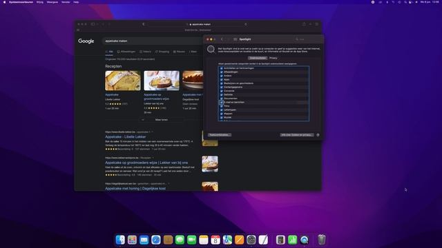
Task: Toggle the Muziek checkbox
Action: [221, 118]
